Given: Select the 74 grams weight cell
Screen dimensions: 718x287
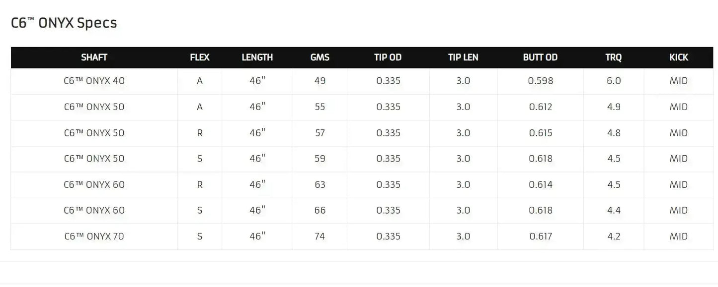Looking at the screenshot, I should (319, 236).
